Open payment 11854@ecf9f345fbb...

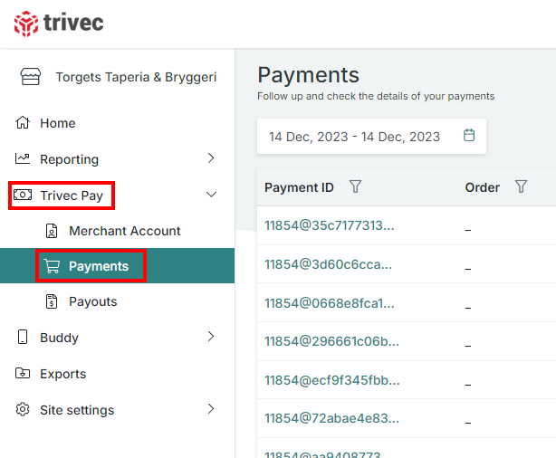coord(331,380)
